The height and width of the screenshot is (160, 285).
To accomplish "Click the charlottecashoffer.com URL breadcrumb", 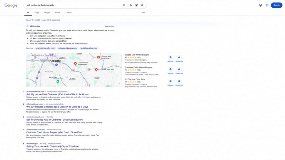I will click(x=47, y=92).
